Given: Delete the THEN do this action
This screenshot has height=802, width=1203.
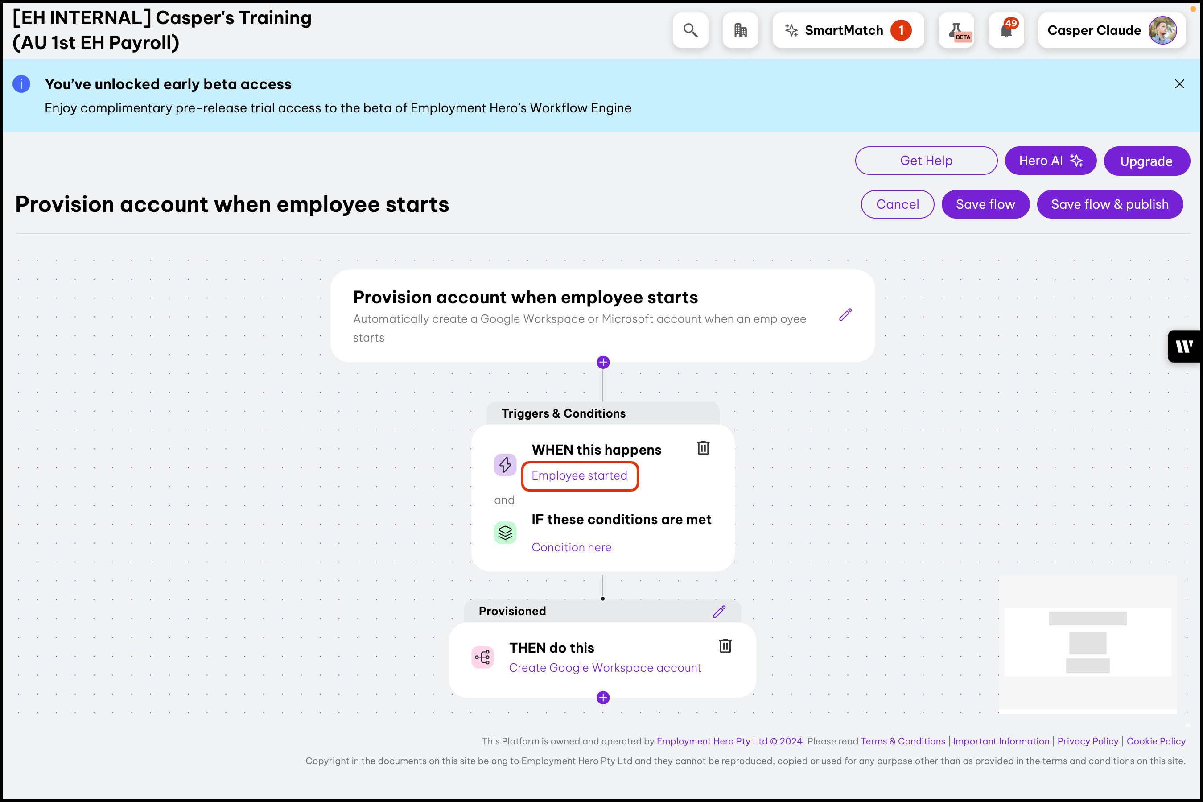Looking at the screenshot, I should (x=725, y=646).
